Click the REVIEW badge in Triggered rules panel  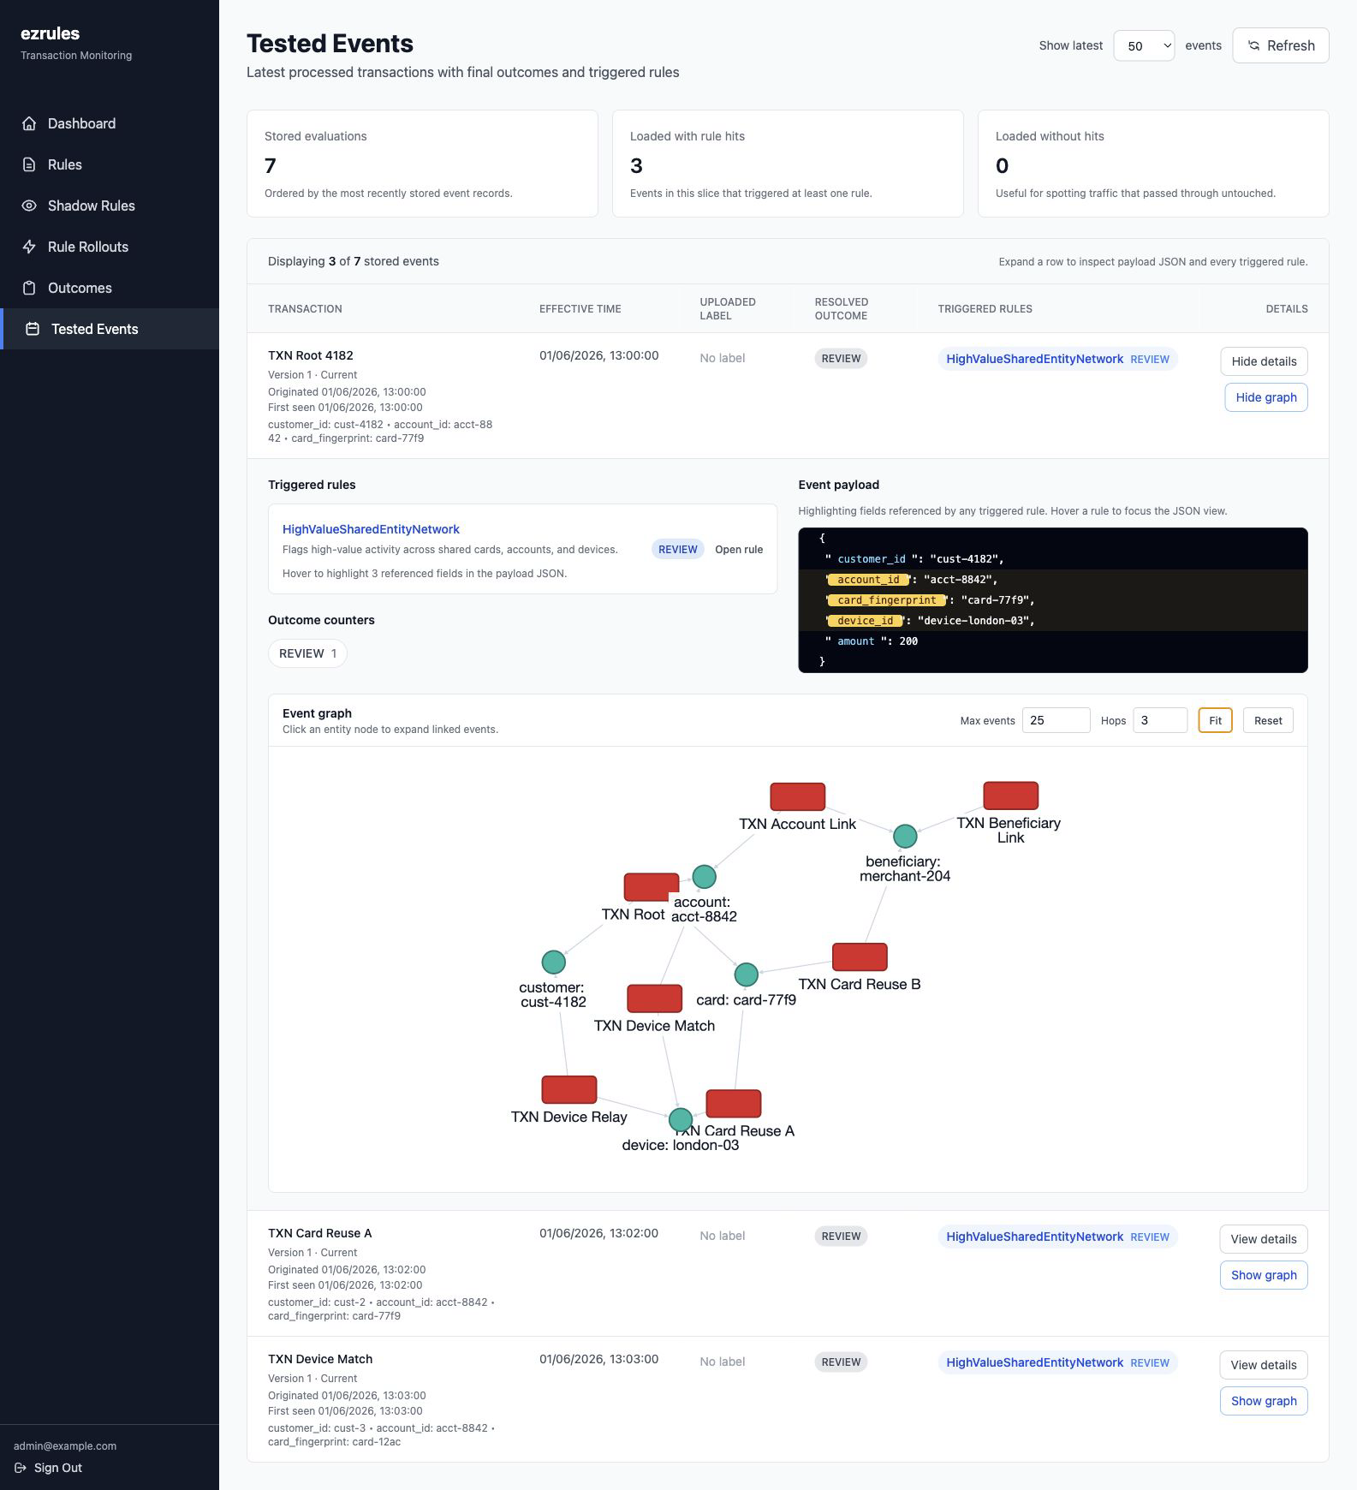coord(678,550)
